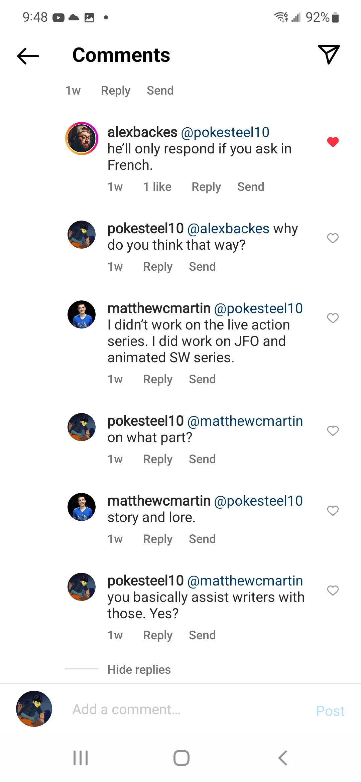
Task: Unlike alexbackes' French comment
Action: [333, 141]
